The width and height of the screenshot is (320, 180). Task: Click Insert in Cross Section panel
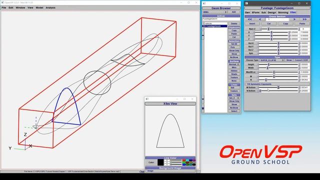pos(252,23)
